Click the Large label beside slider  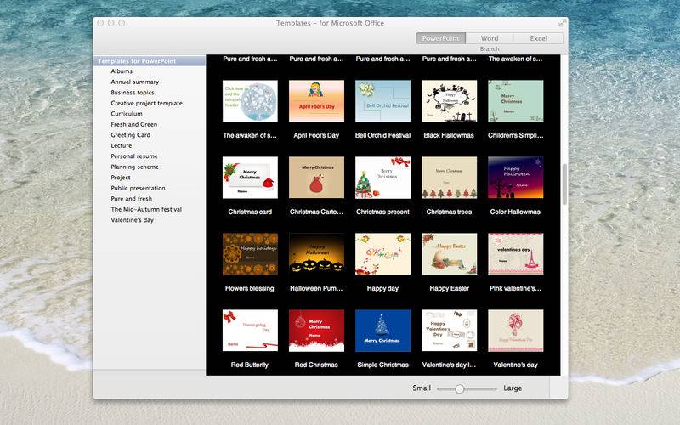(513, 388)
